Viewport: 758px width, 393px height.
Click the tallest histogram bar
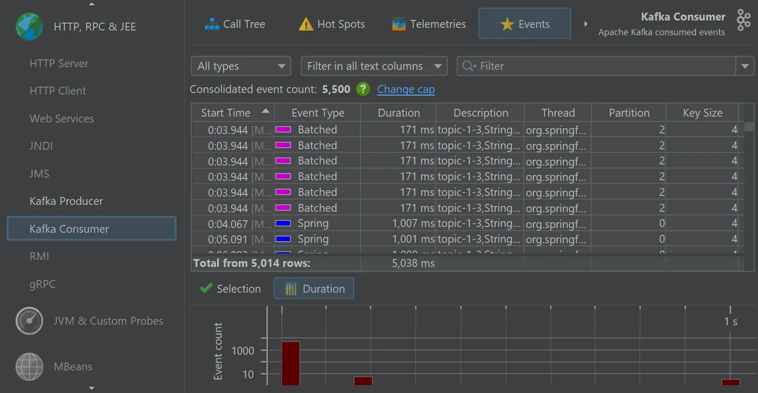tap(291, 363)
